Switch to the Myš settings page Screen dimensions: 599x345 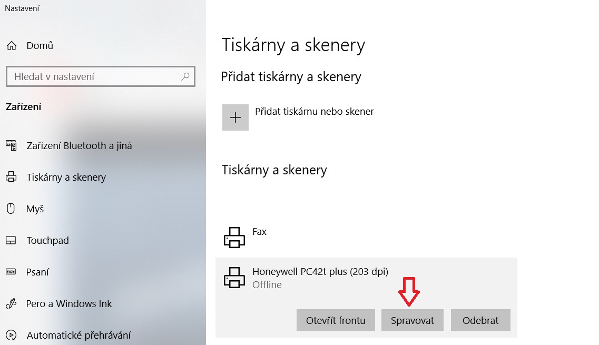coord(35,209)
